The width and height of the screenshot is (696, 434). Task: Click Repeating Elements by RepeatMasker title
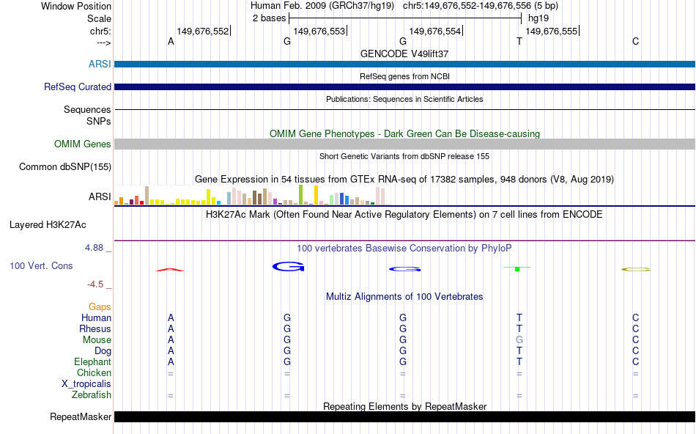pyautogui.click(x=404, y=406)
